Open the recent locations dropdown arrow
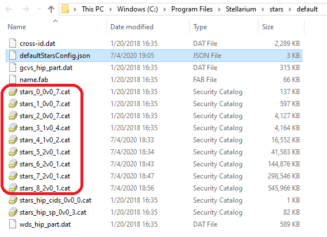This screenshot has width=327, height=237. [39, 9]
